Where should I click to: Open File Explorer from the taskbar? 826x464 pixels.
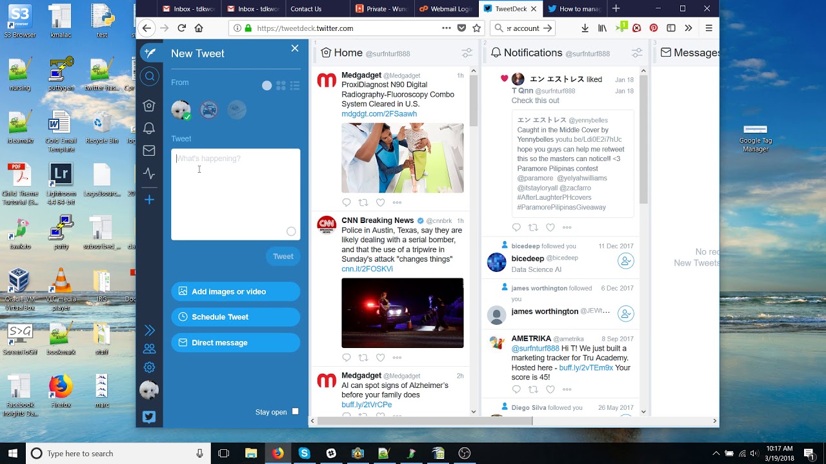coord(251,454)
